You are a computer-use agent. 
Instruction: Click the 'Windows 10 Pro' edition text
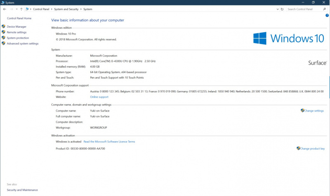66,34
